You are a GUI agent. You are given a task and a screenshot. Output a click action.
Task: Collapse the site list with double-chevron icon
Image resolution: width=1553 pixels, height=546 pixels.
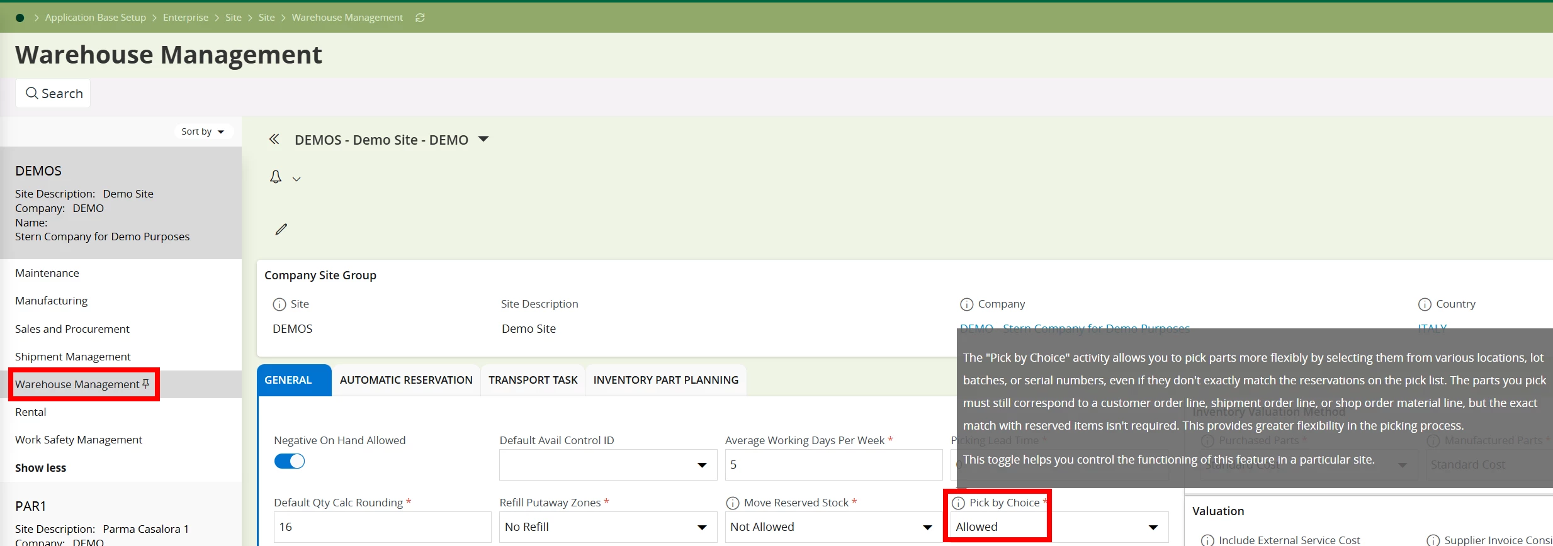[274, 139]
